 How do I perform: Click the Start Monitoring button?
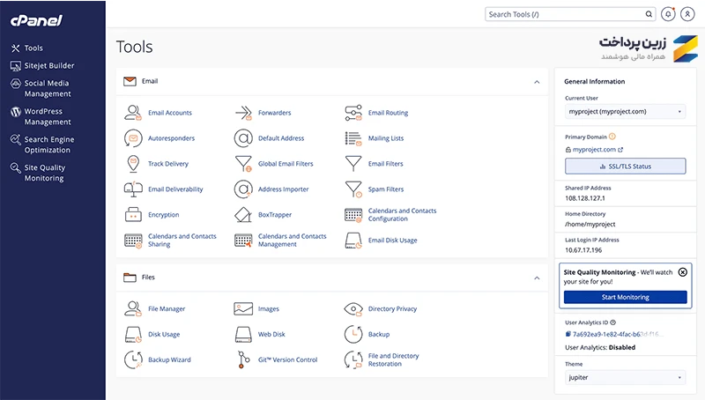pyautogui.click(x=626, y=297)
